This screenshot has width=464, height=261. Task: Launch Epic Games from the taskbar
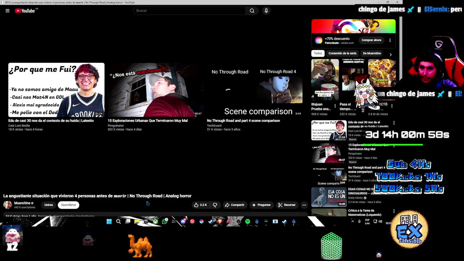146,221
